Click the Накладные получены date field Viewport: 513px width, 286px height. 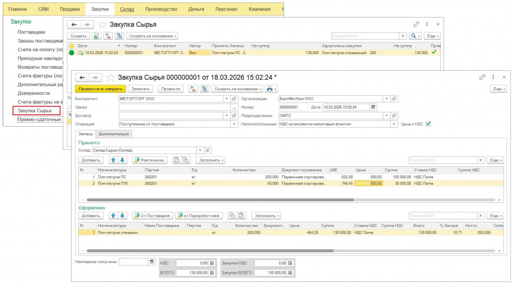134,262
